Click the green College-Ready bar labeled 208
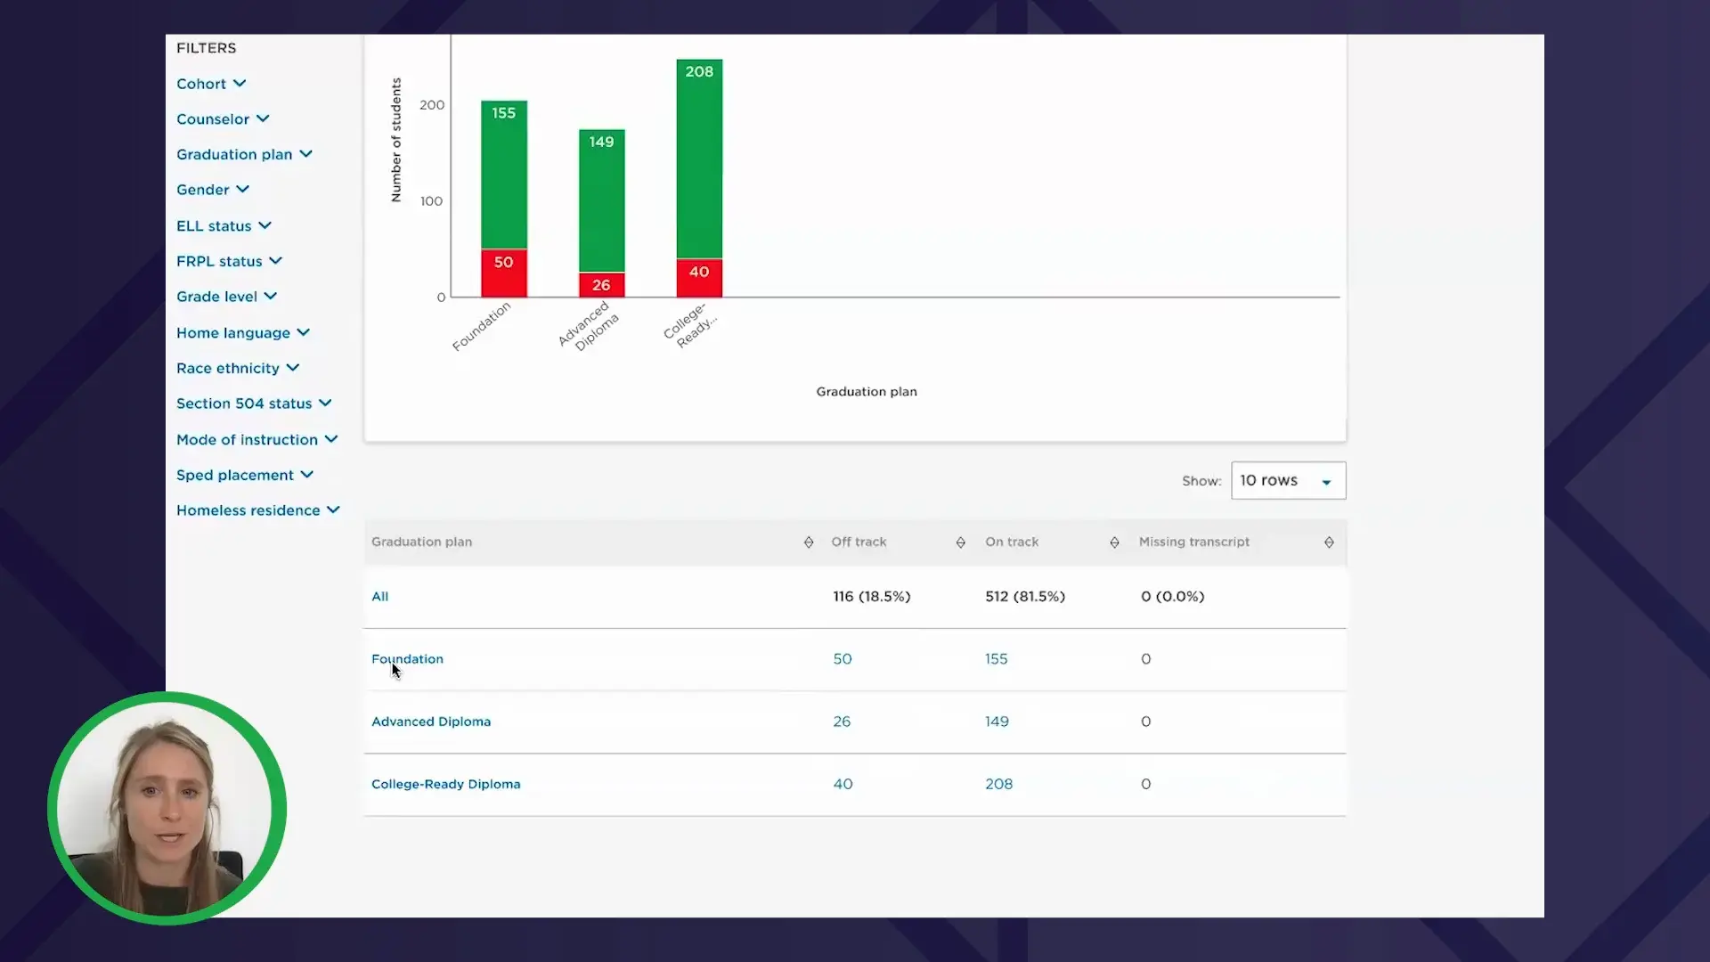1710x962 pixels. pos(699,159)
